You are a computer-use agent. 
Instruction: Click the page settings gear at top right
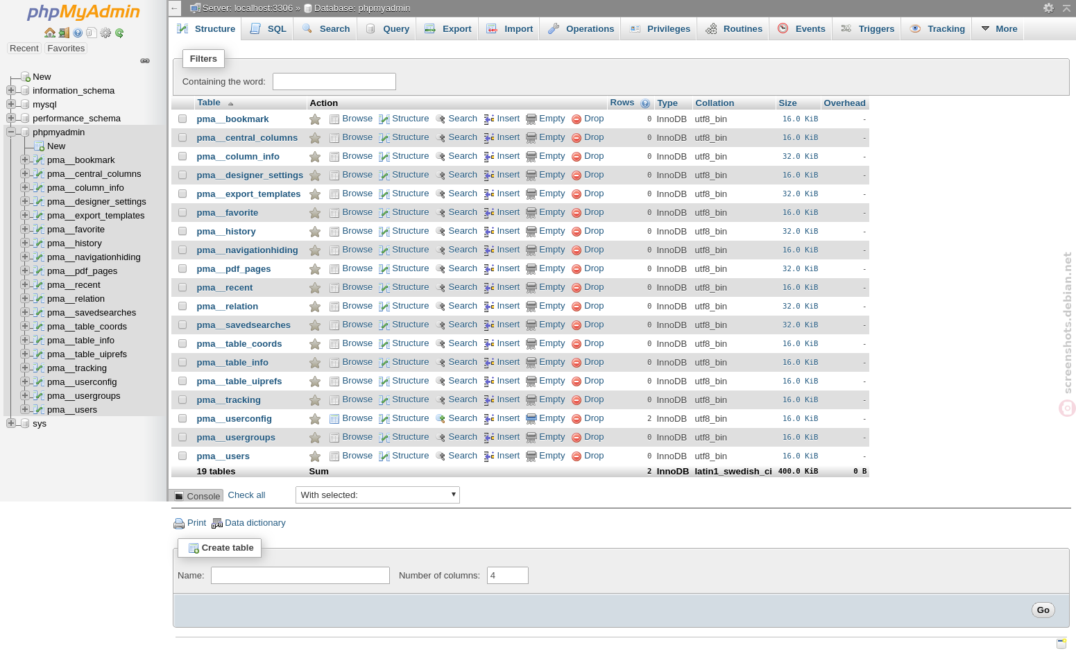tap(1048, 8)
